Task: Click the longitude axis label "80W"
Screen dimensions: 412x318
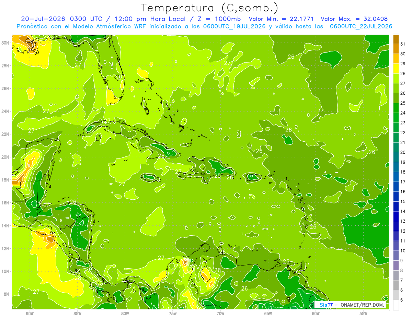Action: [x=125, y=314]
